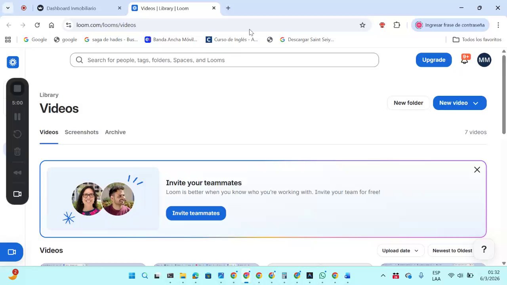The width and height of the screenshot is (507, 285).
Task: Close the Videos | Library | Loom tab
Action: click(x=214, y=8)
